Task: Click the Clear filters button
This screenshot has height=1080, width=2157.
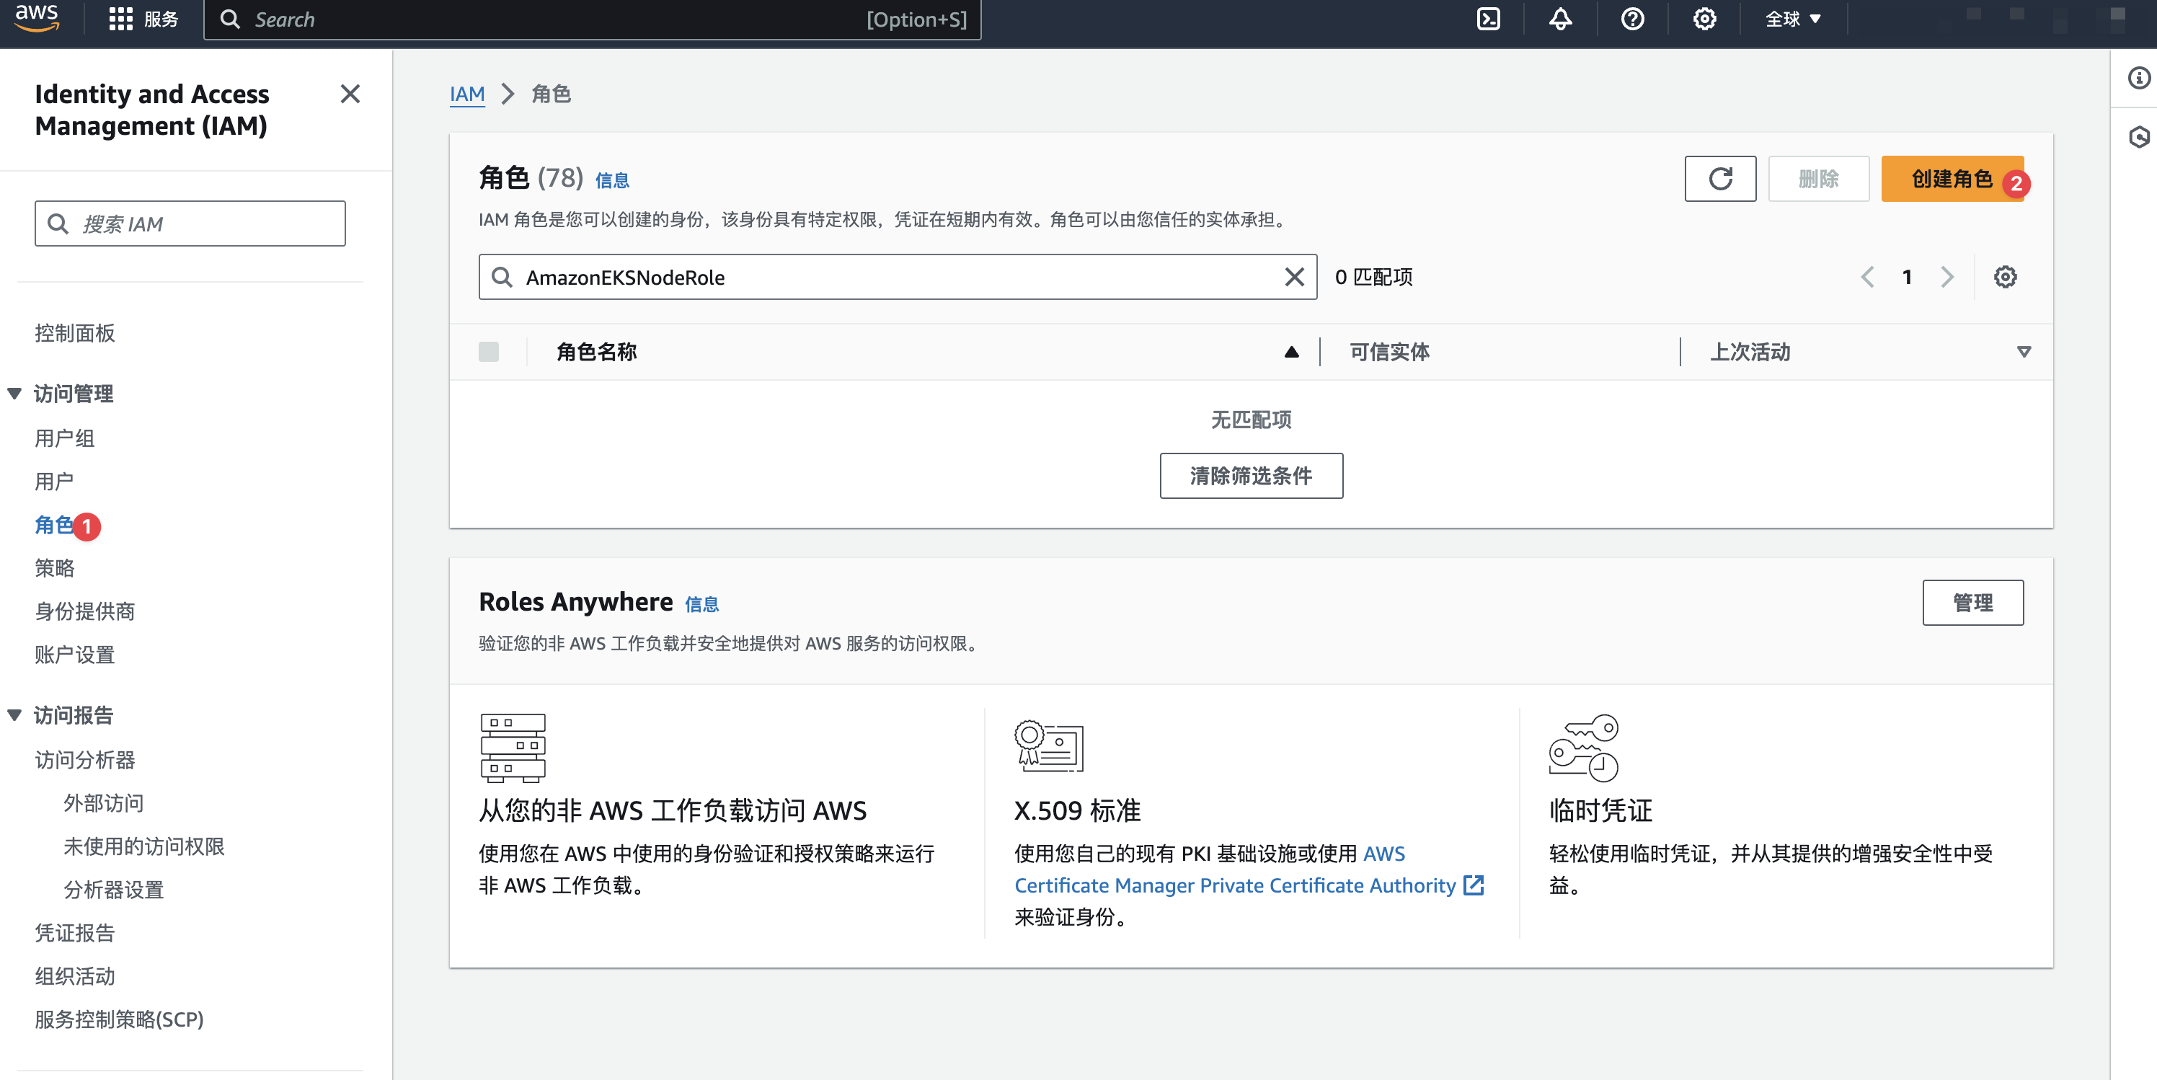Action: point(1251,476)
